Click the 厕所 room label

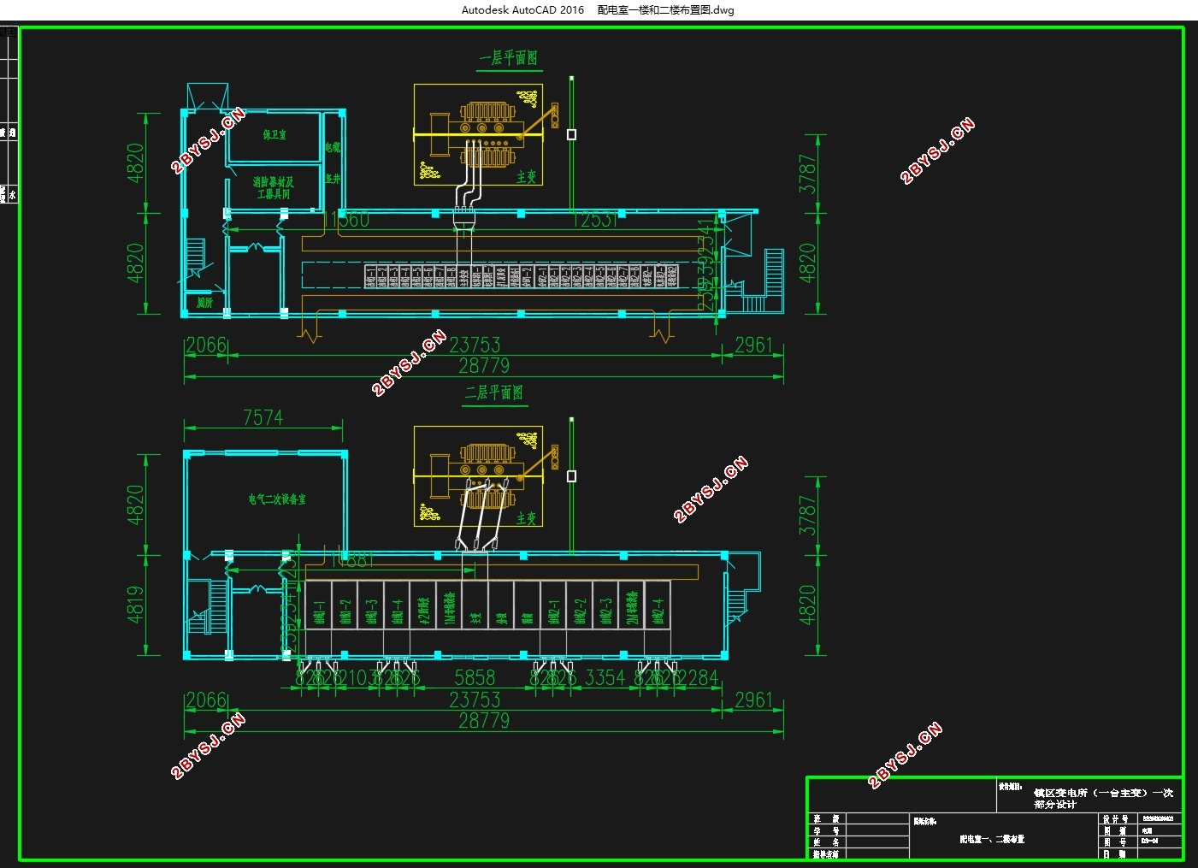[204, 302]
